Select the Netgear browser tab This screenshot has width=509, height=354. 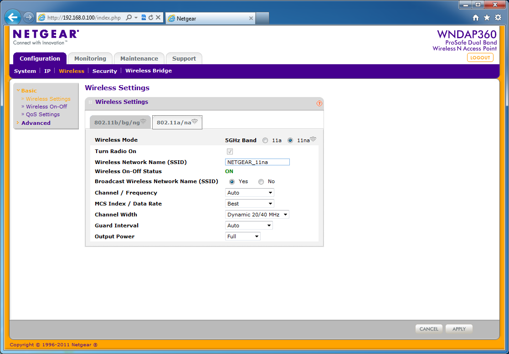[x=211, y=19]
